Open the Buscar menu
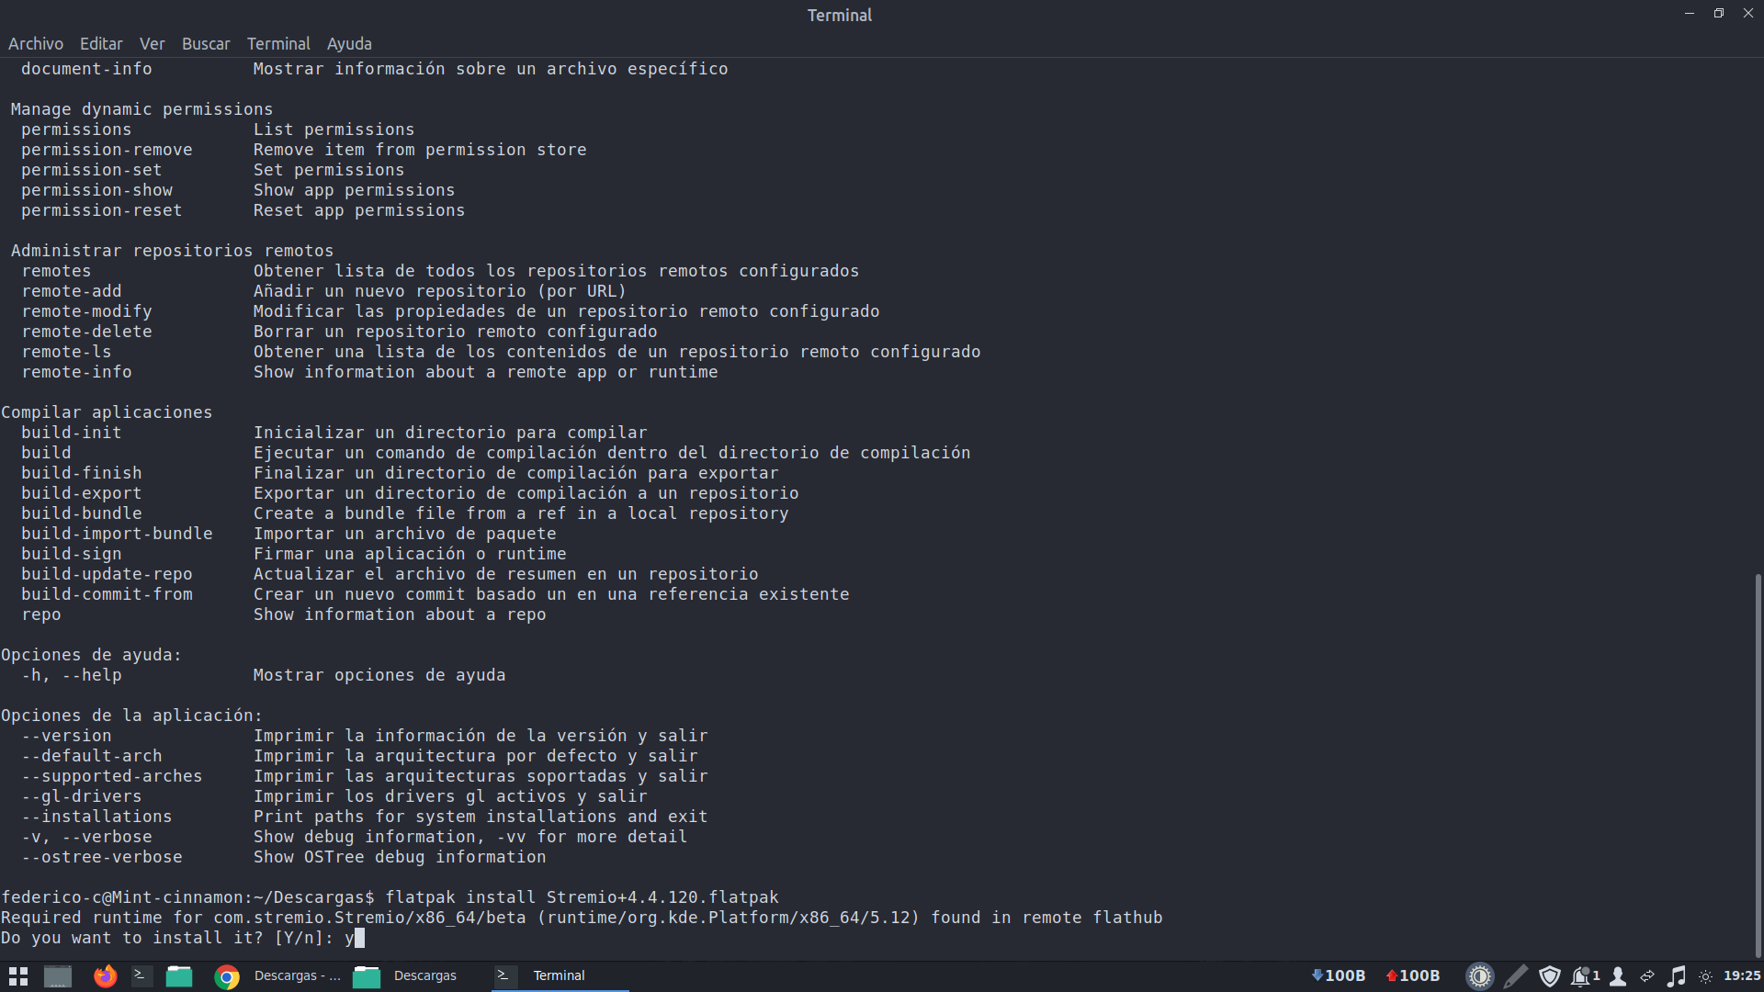1764x992 pixels. tap(206, 44)
